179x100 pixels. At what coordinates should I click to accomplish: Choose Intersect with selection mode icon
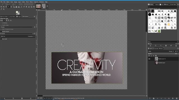(x=11, y=21)
